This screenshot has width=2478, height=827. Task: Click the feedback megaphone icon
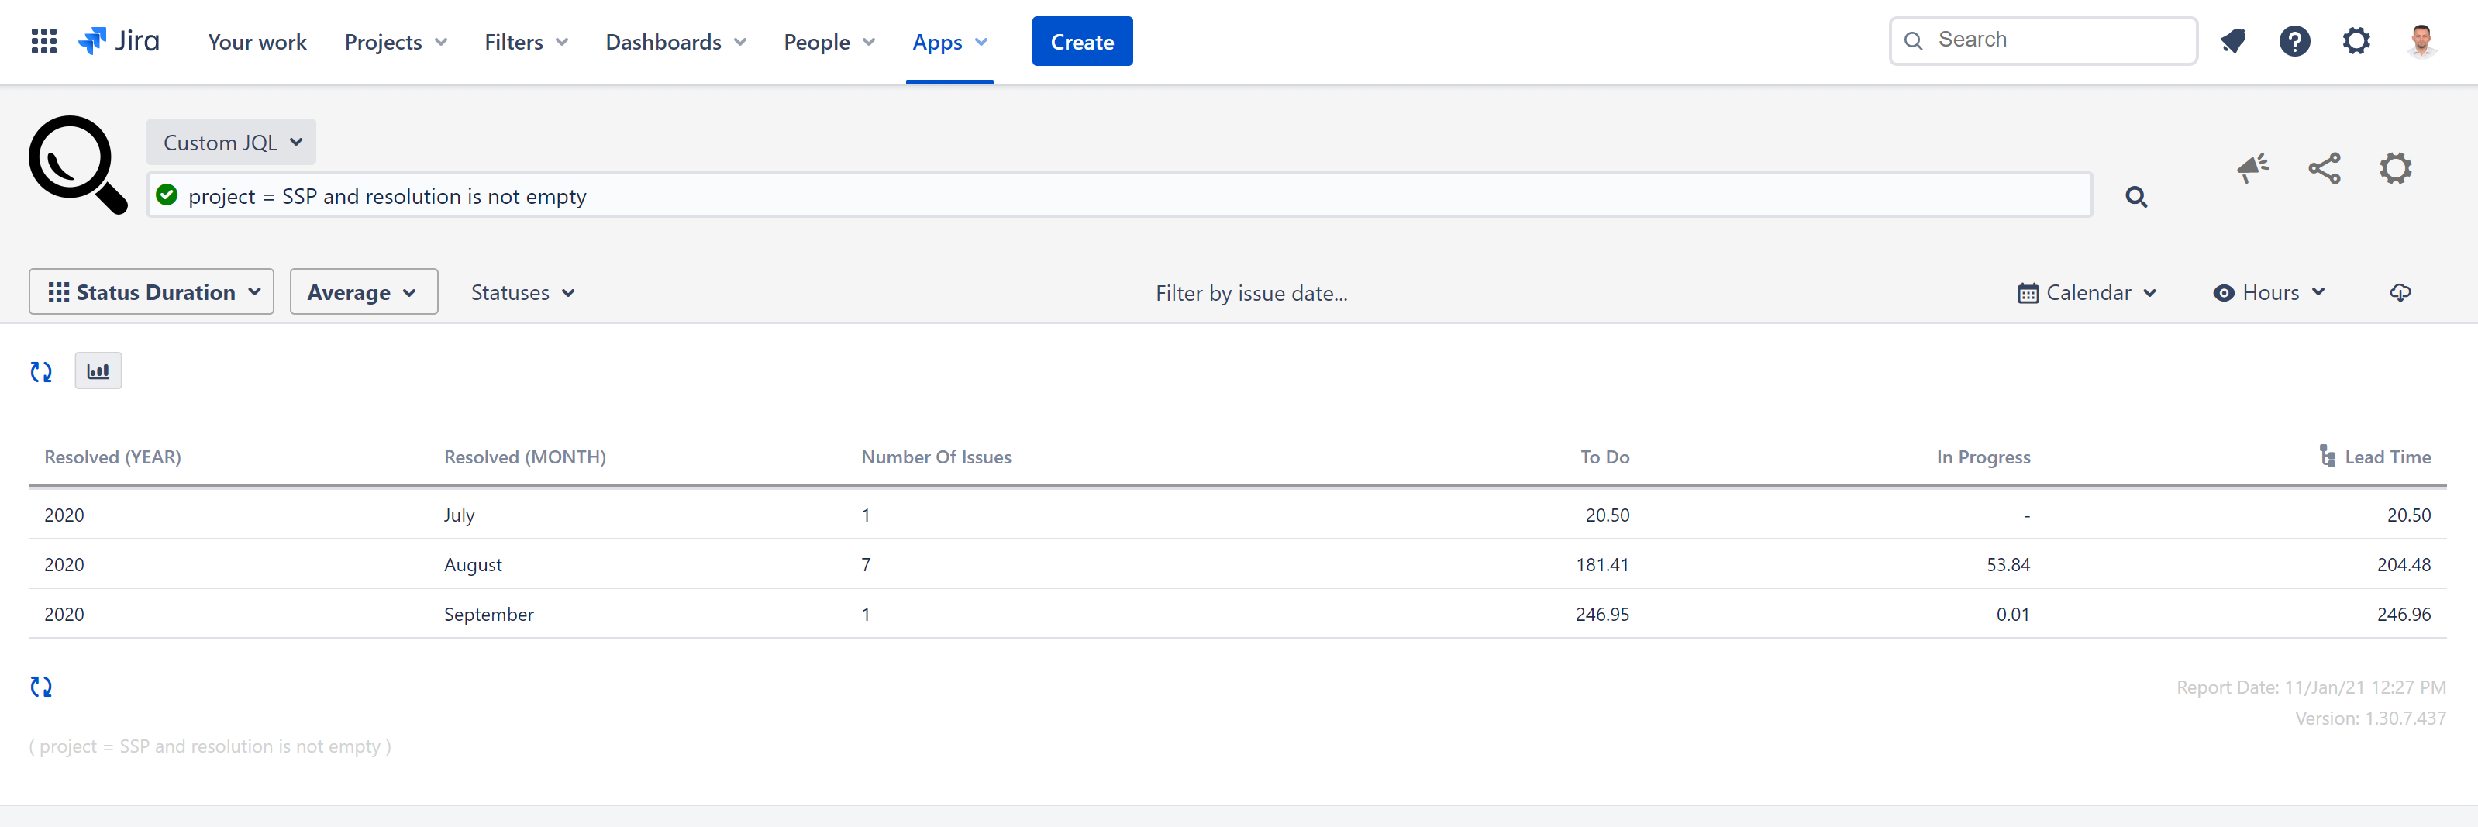(2253, 167)
